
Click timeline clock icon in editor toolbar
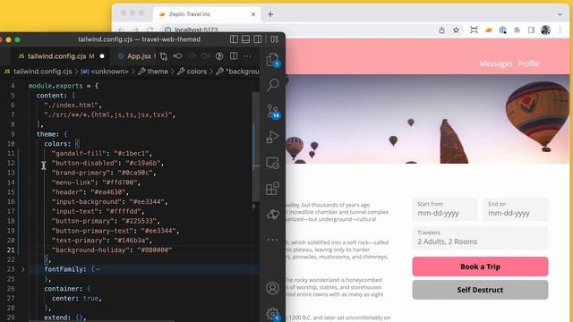click(x=219, y=55)
